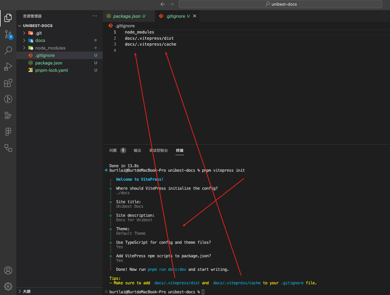Click the yellow docs/.vitepress/cache path in Tips

237,283
